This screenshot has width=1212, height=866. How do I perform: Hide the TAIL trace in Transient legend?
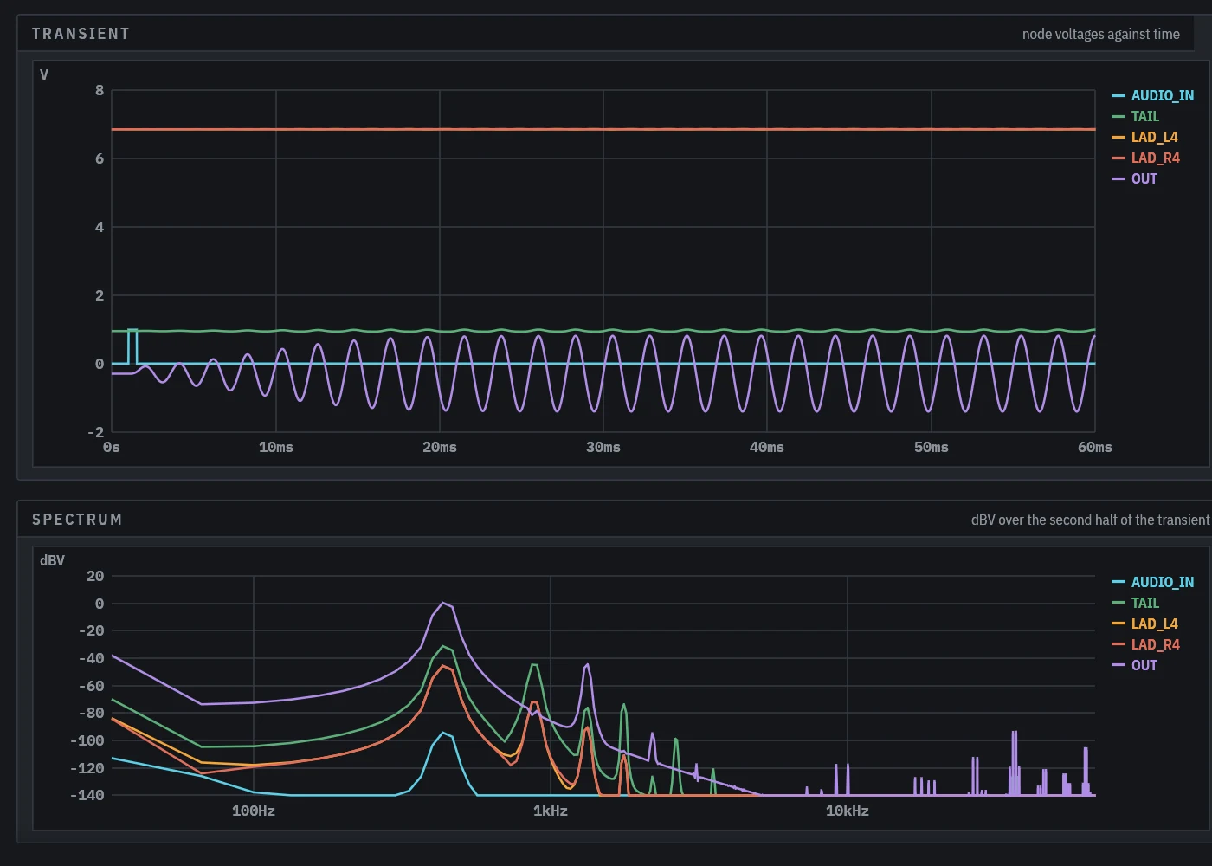click(1135, 116)
